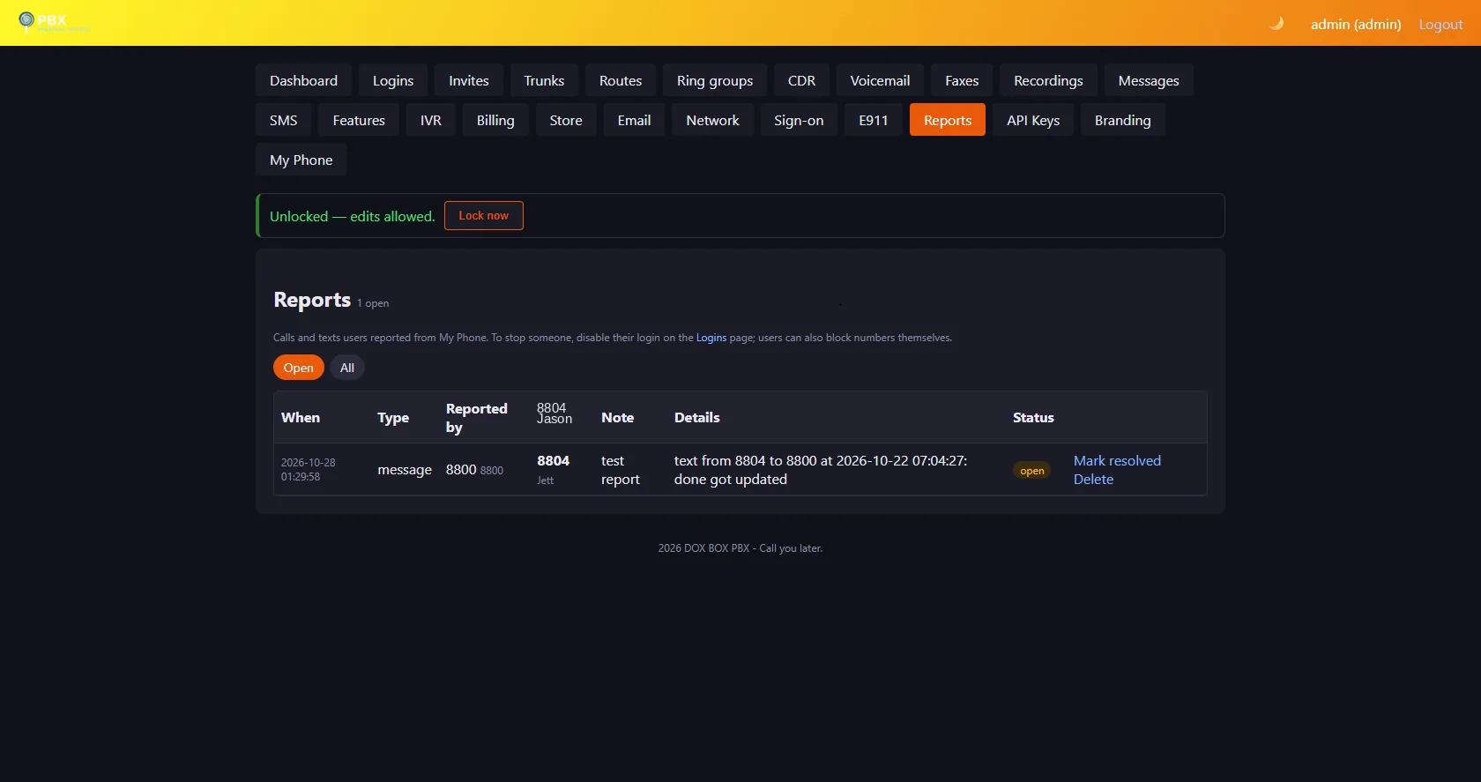Select the Email tab

[634, 120]
